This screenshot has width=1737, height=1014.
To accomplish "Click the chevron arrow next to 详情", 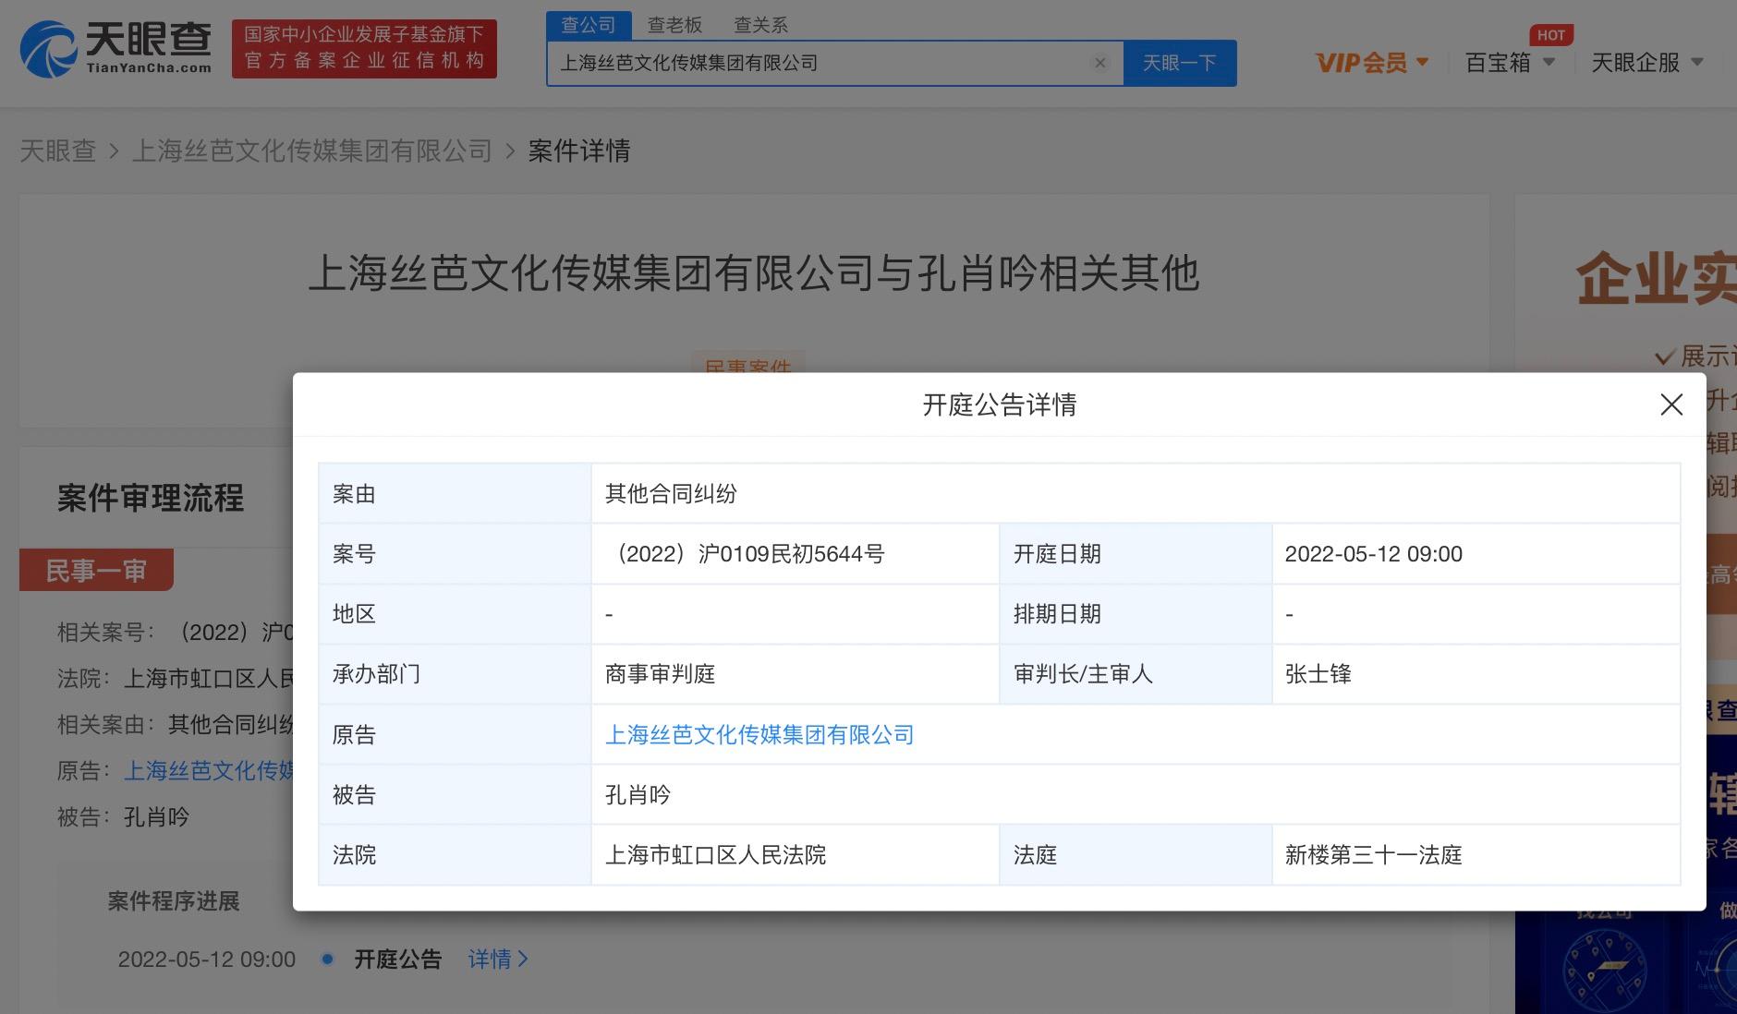I will 522,960.
